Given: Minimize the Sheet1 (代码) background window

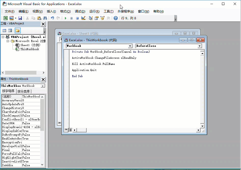Looking at the screenshot, I should click(176, 33).
